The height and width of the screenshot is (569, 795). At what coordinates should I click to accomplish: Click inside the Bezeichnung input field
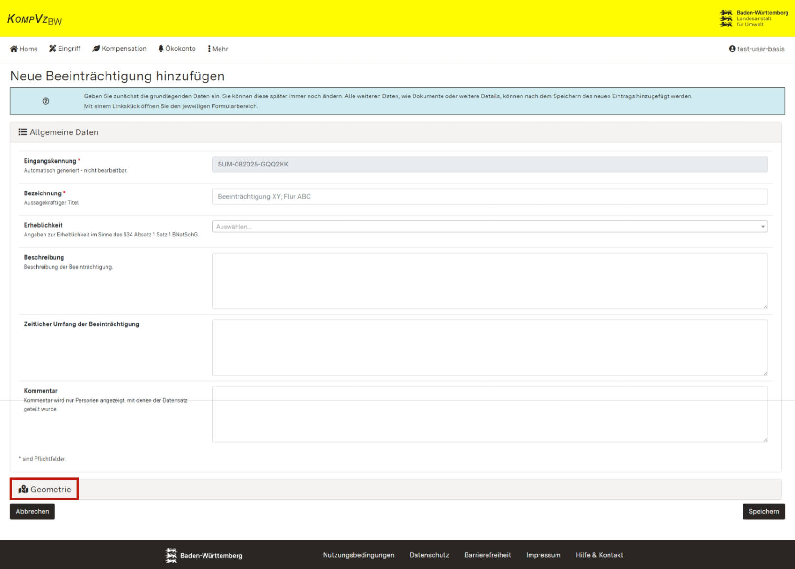490,196
